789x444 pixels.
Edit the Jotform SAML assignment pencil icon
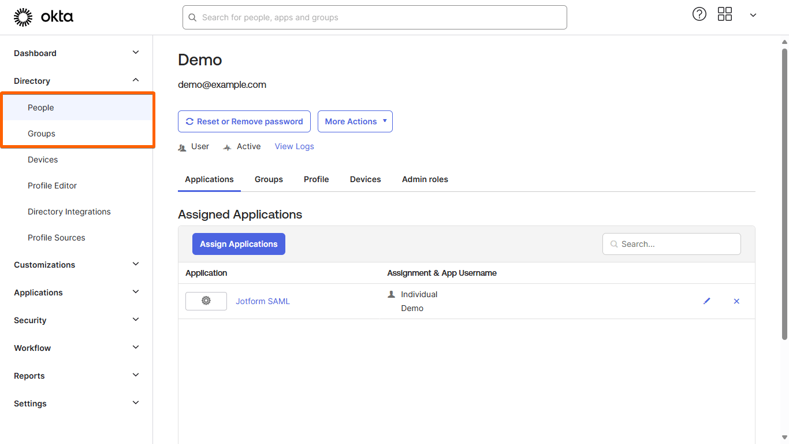706,301
